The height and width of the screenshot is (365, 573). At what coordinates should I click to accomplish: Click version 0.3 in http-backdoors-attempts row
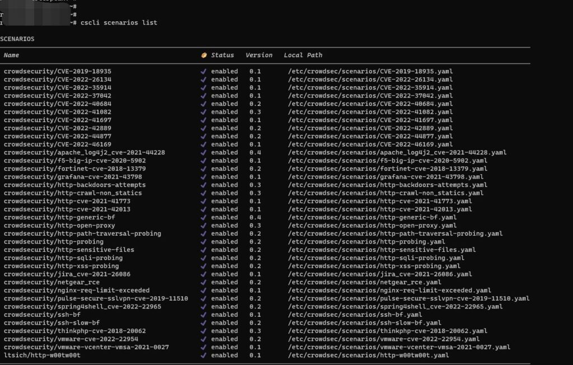(x=255, y=185)
